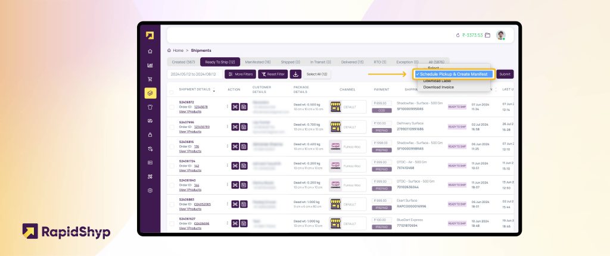610x256 pixels.
Task: Click the RapidShyp arrow logo in sidebar
Action: tap(150, 35)
